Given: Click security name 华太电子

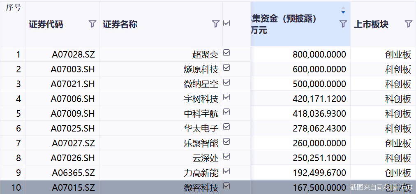Looking at the screenshot, I should [x=201, y=129].
